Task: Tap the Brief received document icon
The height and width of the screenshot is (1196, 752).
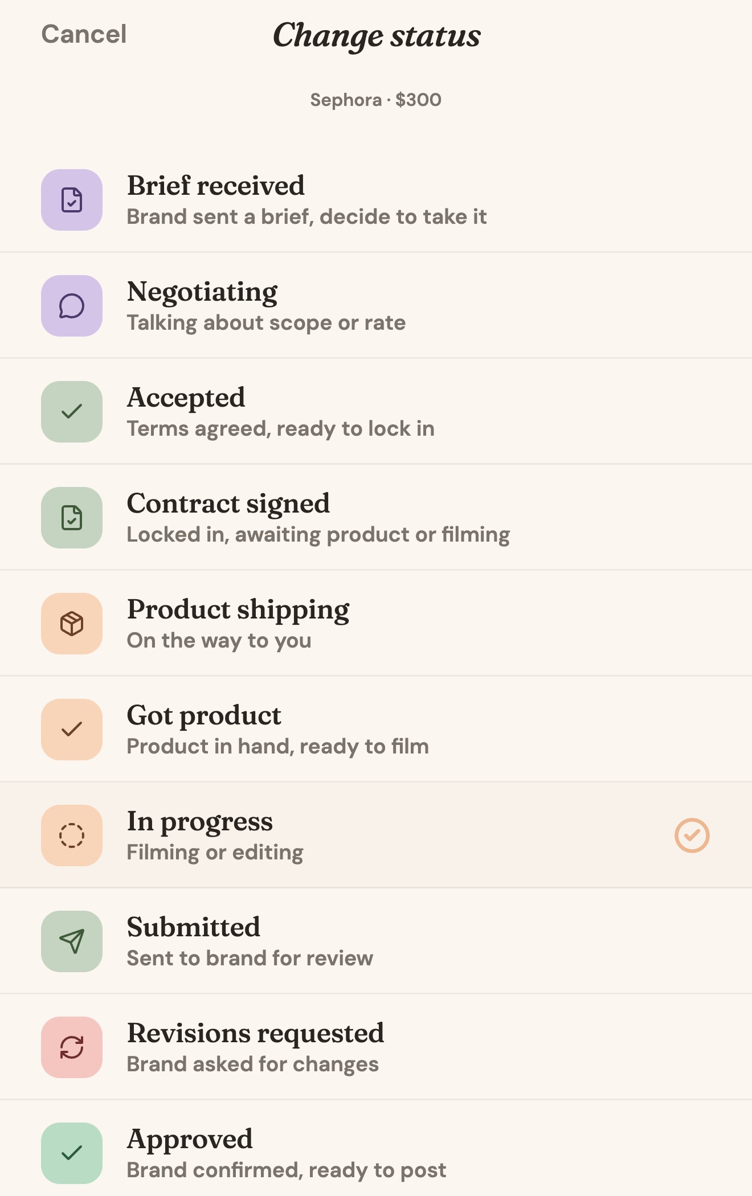Action: point(72,200)
